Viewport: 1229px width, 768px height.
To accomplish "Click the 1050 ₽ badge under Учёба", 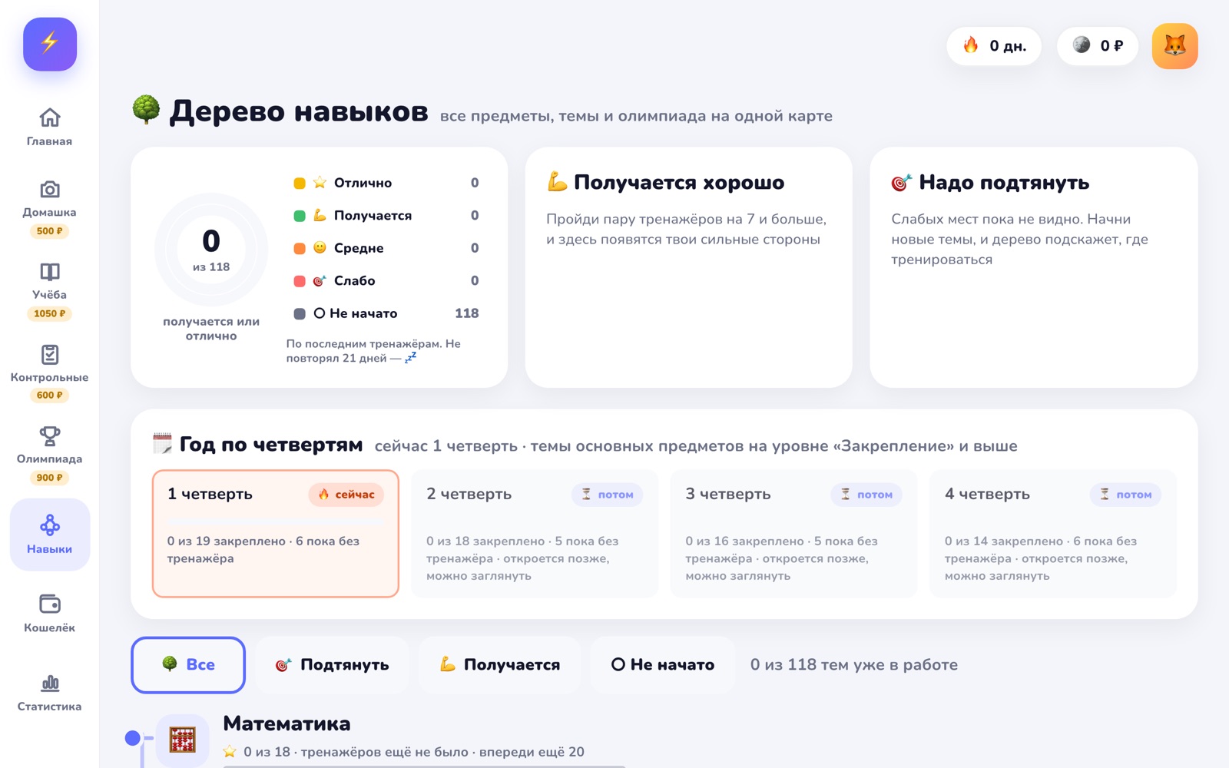I will point(50,313).
